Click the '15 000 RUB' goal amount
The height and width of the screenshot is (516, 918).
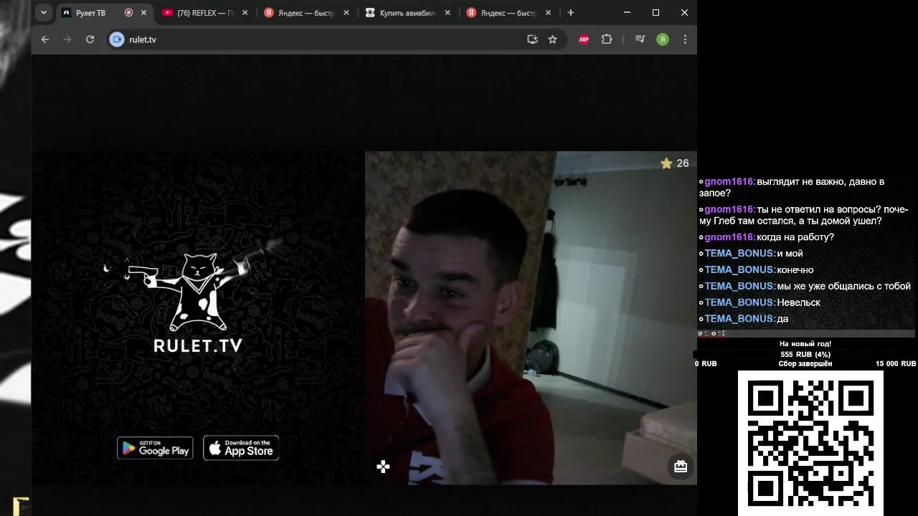[x=895, y=363]
